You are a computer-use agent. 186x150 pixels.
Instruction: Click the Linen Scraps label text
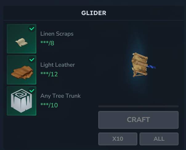click(x=57, y=34)
